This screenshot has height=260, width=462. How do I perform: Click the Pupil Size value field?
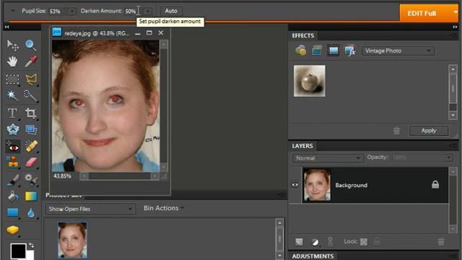pyautogui.click(x=58, y=12)
